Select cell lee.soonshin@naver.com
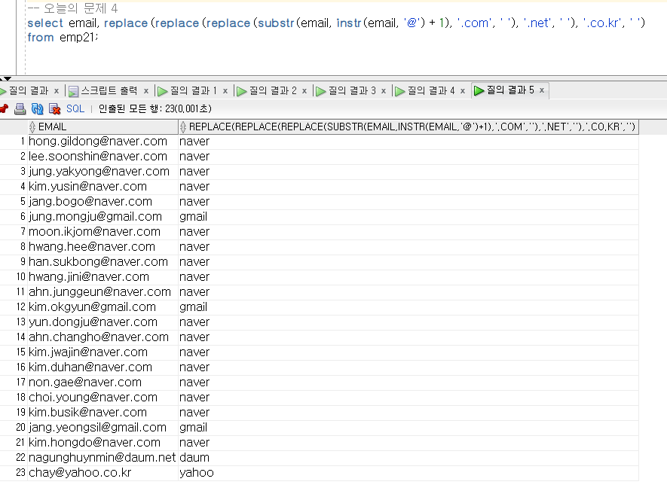Screen dimensions: 667x500 [x=103, y=157]
